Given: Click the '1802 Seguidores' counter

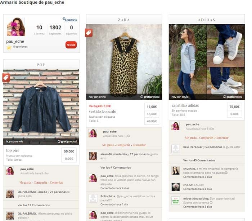Looking at the screenshot, I should tap(55, 30).
